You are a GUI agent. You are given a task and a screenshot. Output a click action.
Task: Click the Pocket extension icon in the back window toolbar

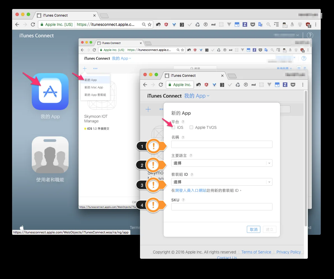click(253, 24)
